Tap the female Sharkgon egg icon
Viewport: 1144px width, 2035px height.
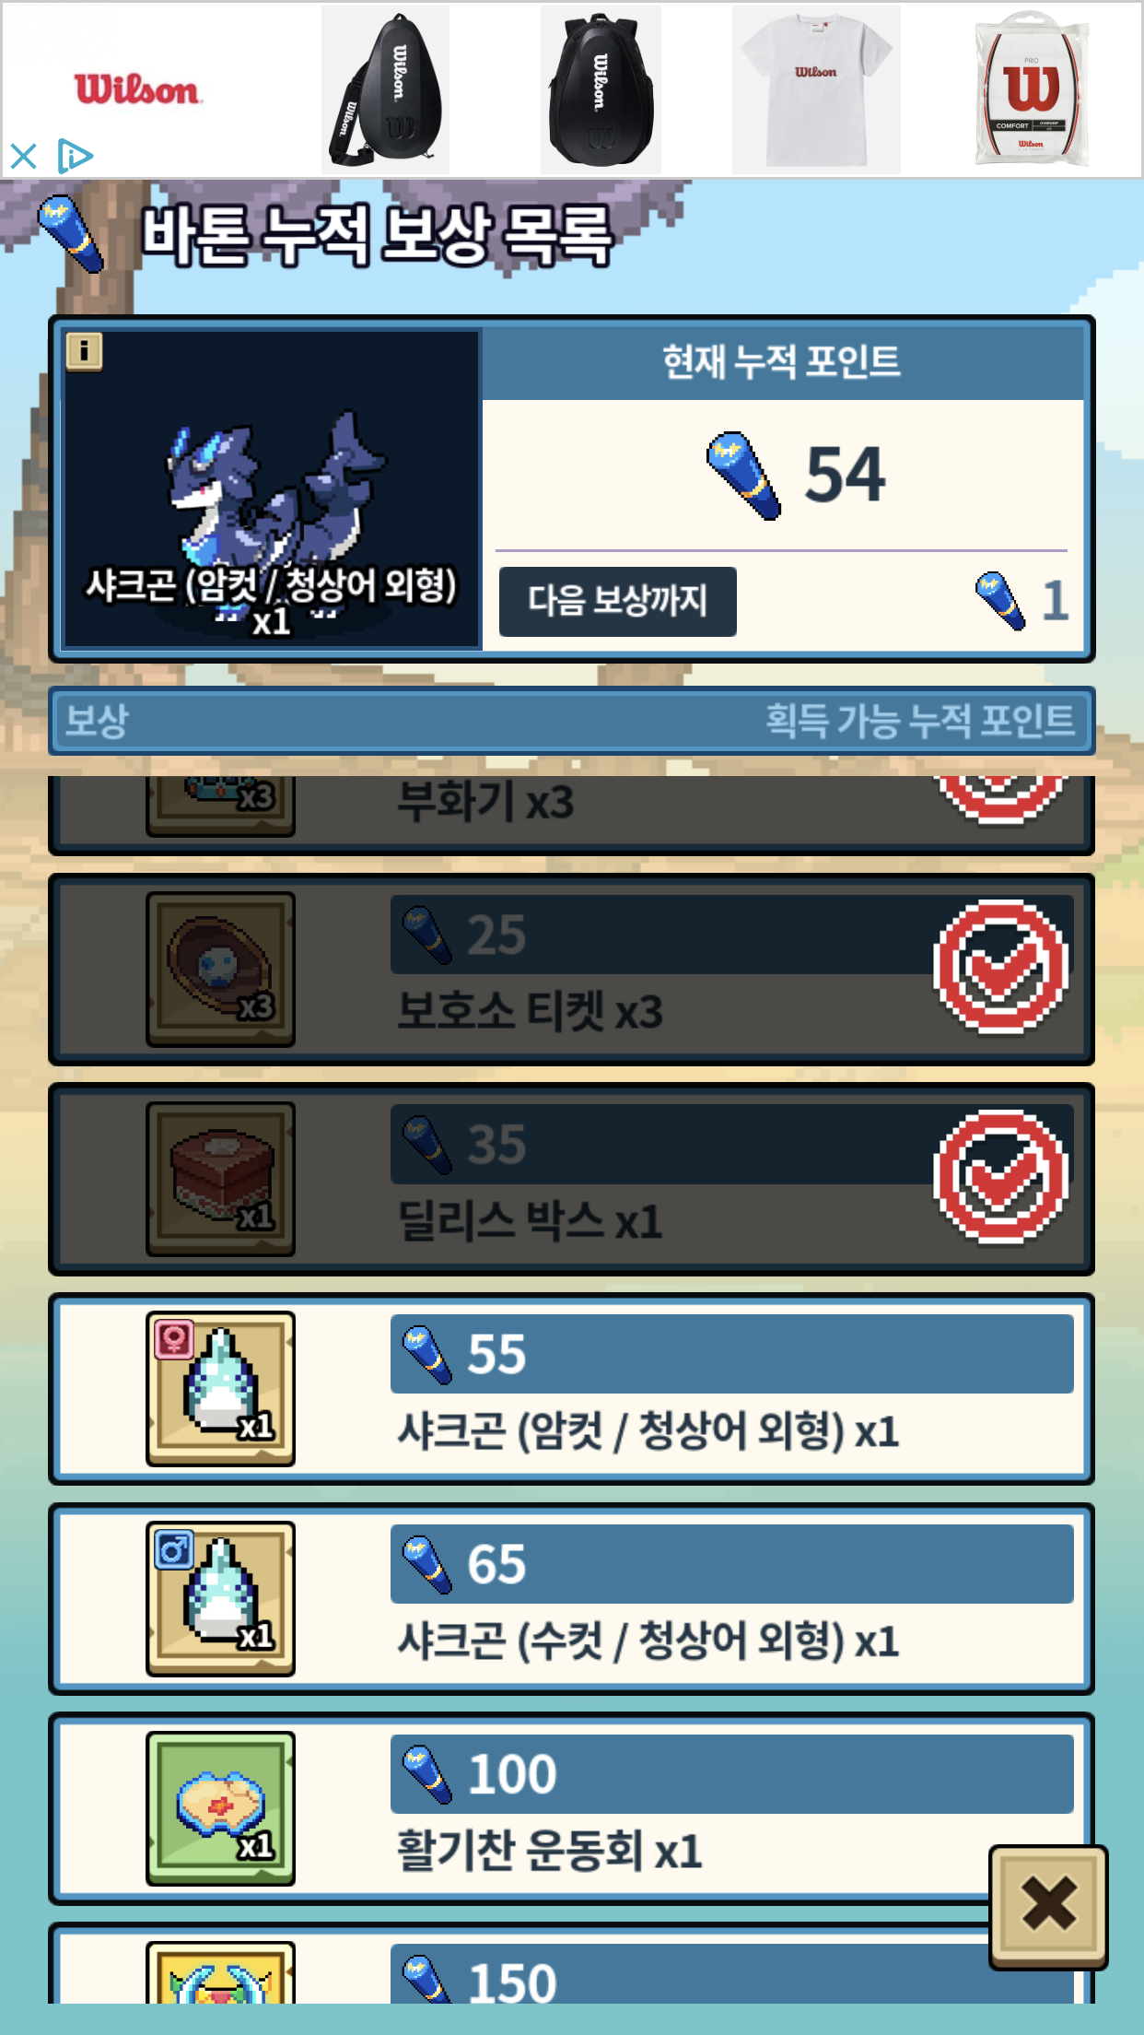coord(220,1389)
